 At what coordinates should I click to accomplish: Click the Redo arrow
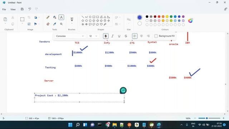[x=36, y=9]
